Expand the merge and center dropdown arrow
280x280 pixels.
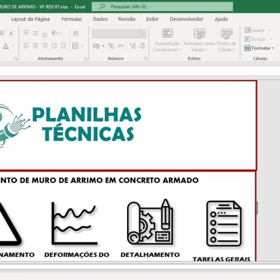(x=82, y=46)
